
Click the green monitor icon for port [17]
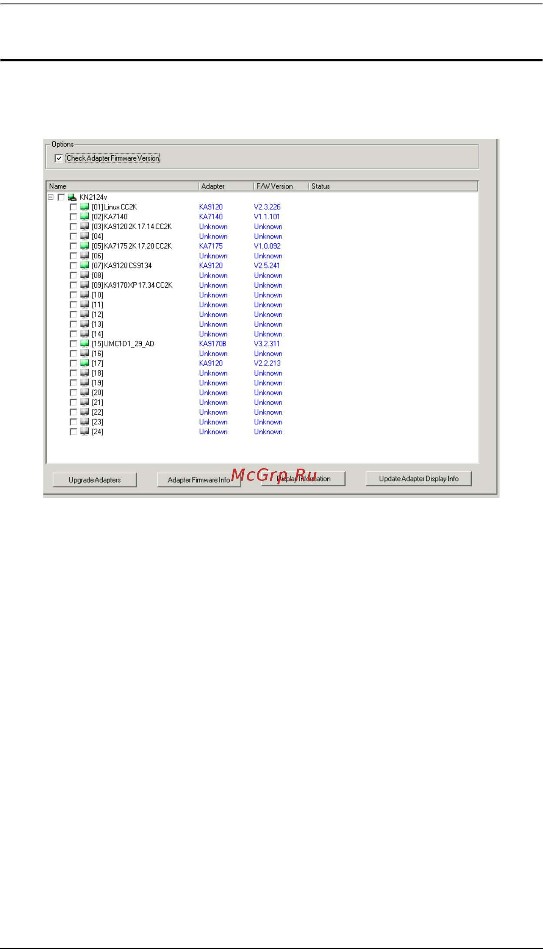pyautogui.click(x=84, y=363)
